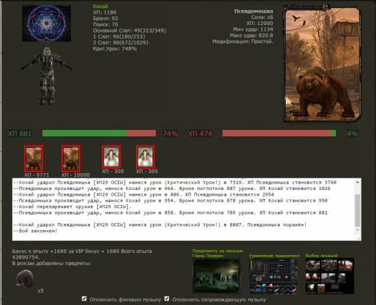Click the Город Призрак location thumbnail
376x305 pixels.
(216, 275)
